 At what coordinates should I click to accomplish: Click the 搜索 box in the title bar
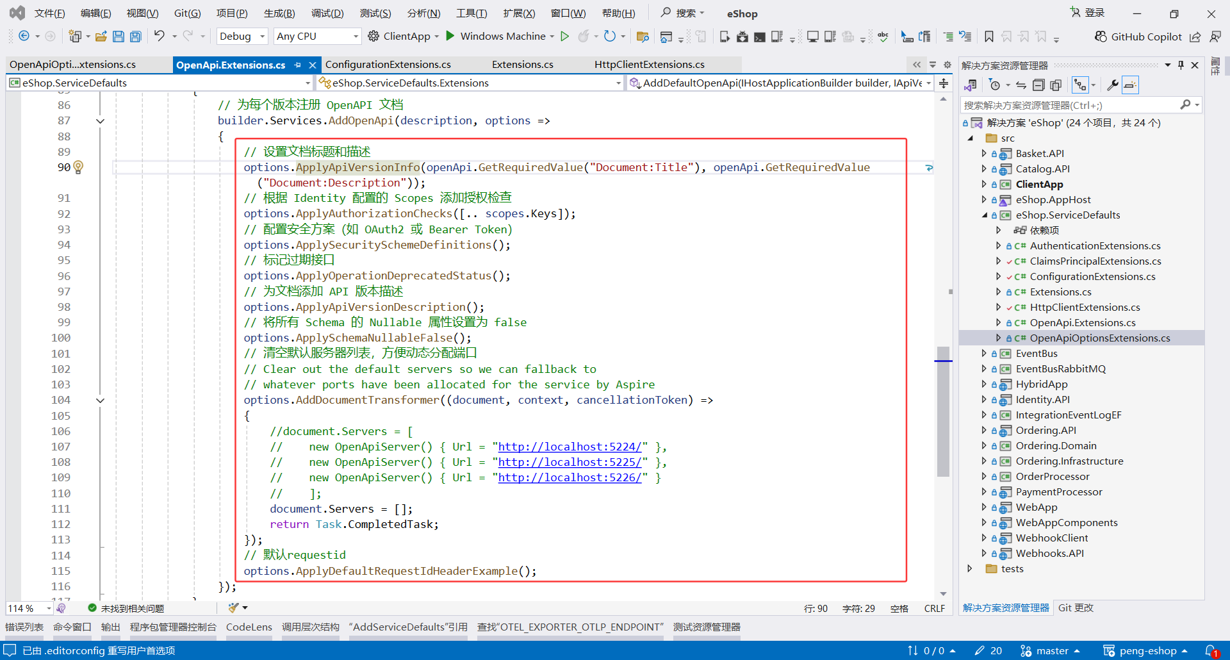683,13
